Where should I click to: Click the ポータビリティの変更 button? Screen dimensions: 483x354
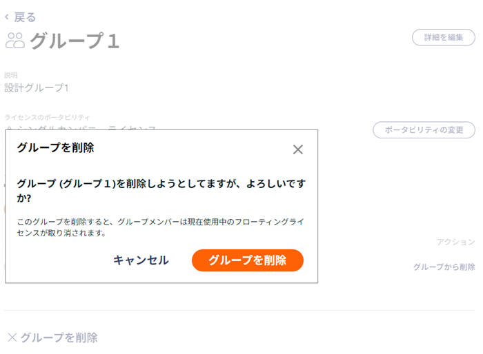coord(424,129)
